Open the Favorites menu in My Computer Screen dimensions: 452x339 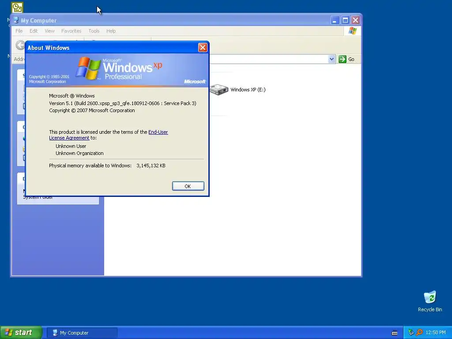pyautogui.click(x=71, y=31)
